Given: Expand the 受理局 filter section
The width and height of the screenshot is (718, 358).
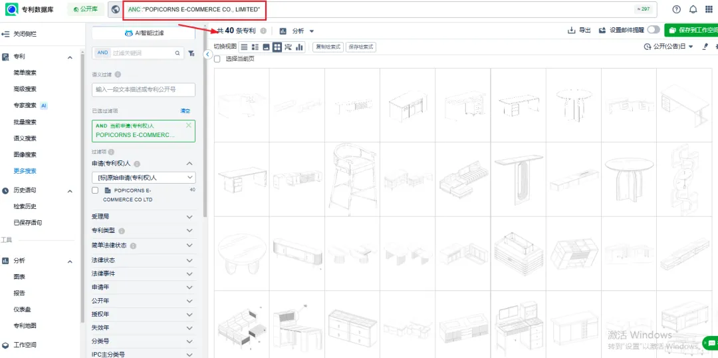Looking at the screenshot, I should point(190,216).
